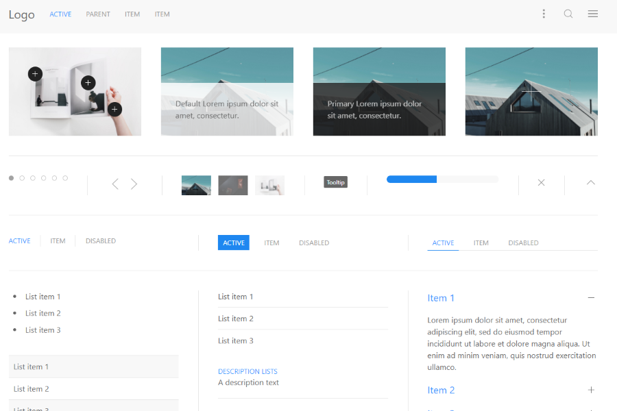Viewport: 617px width, 411px height.
Task: Click the 'DESCRIPTION LISTS' heading
Action: [x=248, y=371]
